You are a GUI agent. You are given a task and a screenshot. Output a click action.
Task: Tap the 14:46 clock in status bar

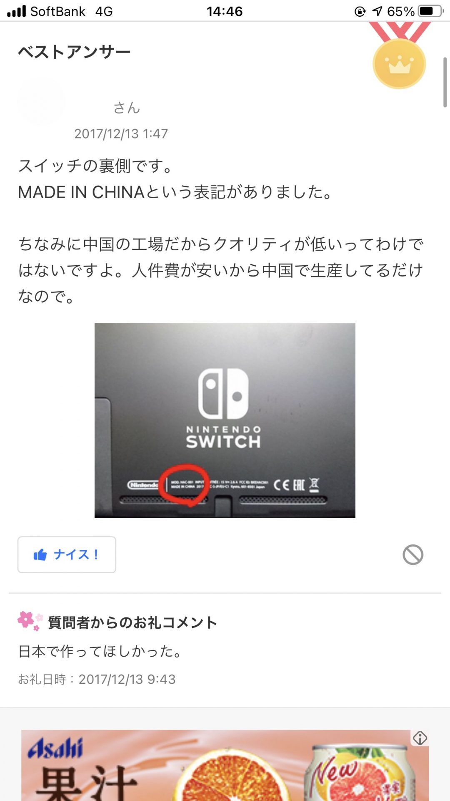pos(225,11)
